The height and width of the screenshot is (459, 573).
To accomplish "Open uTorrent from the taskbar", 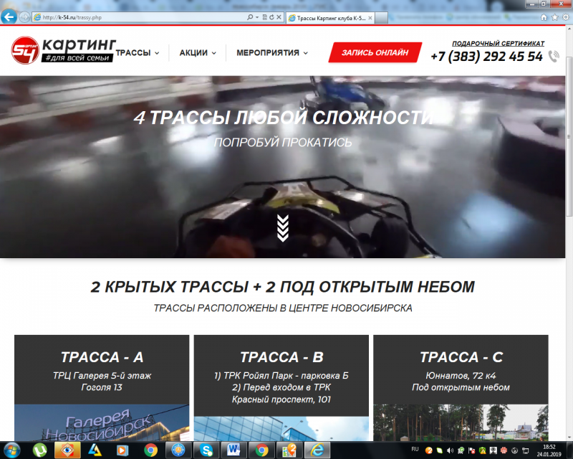I will point(39,450).
